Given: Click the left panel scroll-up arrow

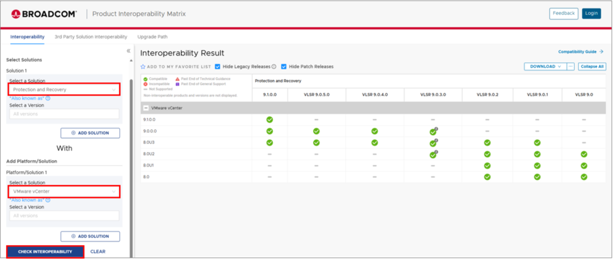Looking at the screenshot, I should click(x=131, y=60).
